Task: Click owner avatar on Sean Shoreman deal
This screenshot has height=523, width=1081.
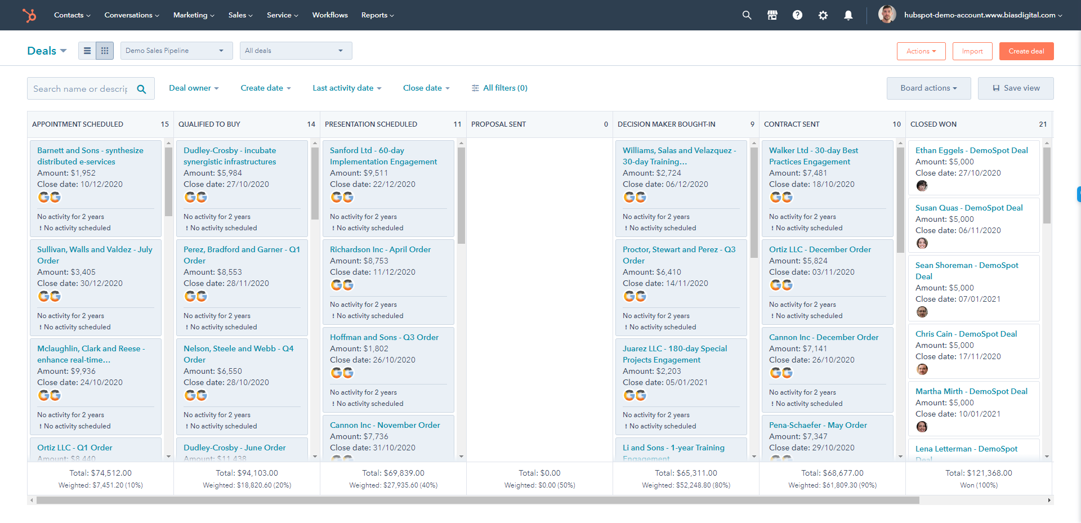Action: [922, 312]
